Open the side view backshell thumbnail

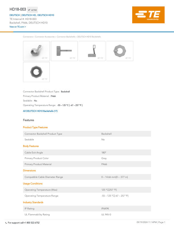[64, 51]
